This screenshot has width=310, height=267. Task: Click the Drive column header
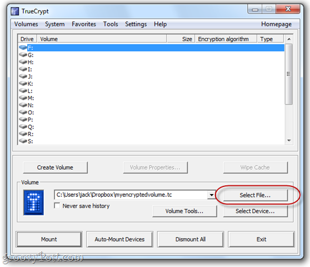[x=27, y=39]
